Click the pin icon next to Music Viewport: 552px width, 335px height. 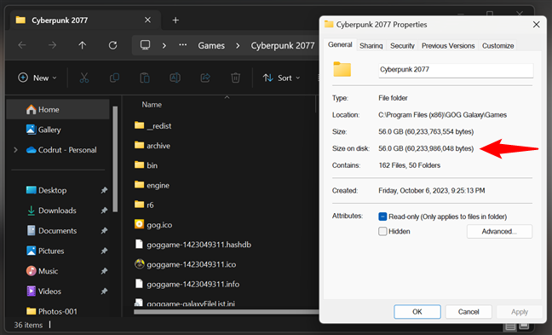(104, 271)
